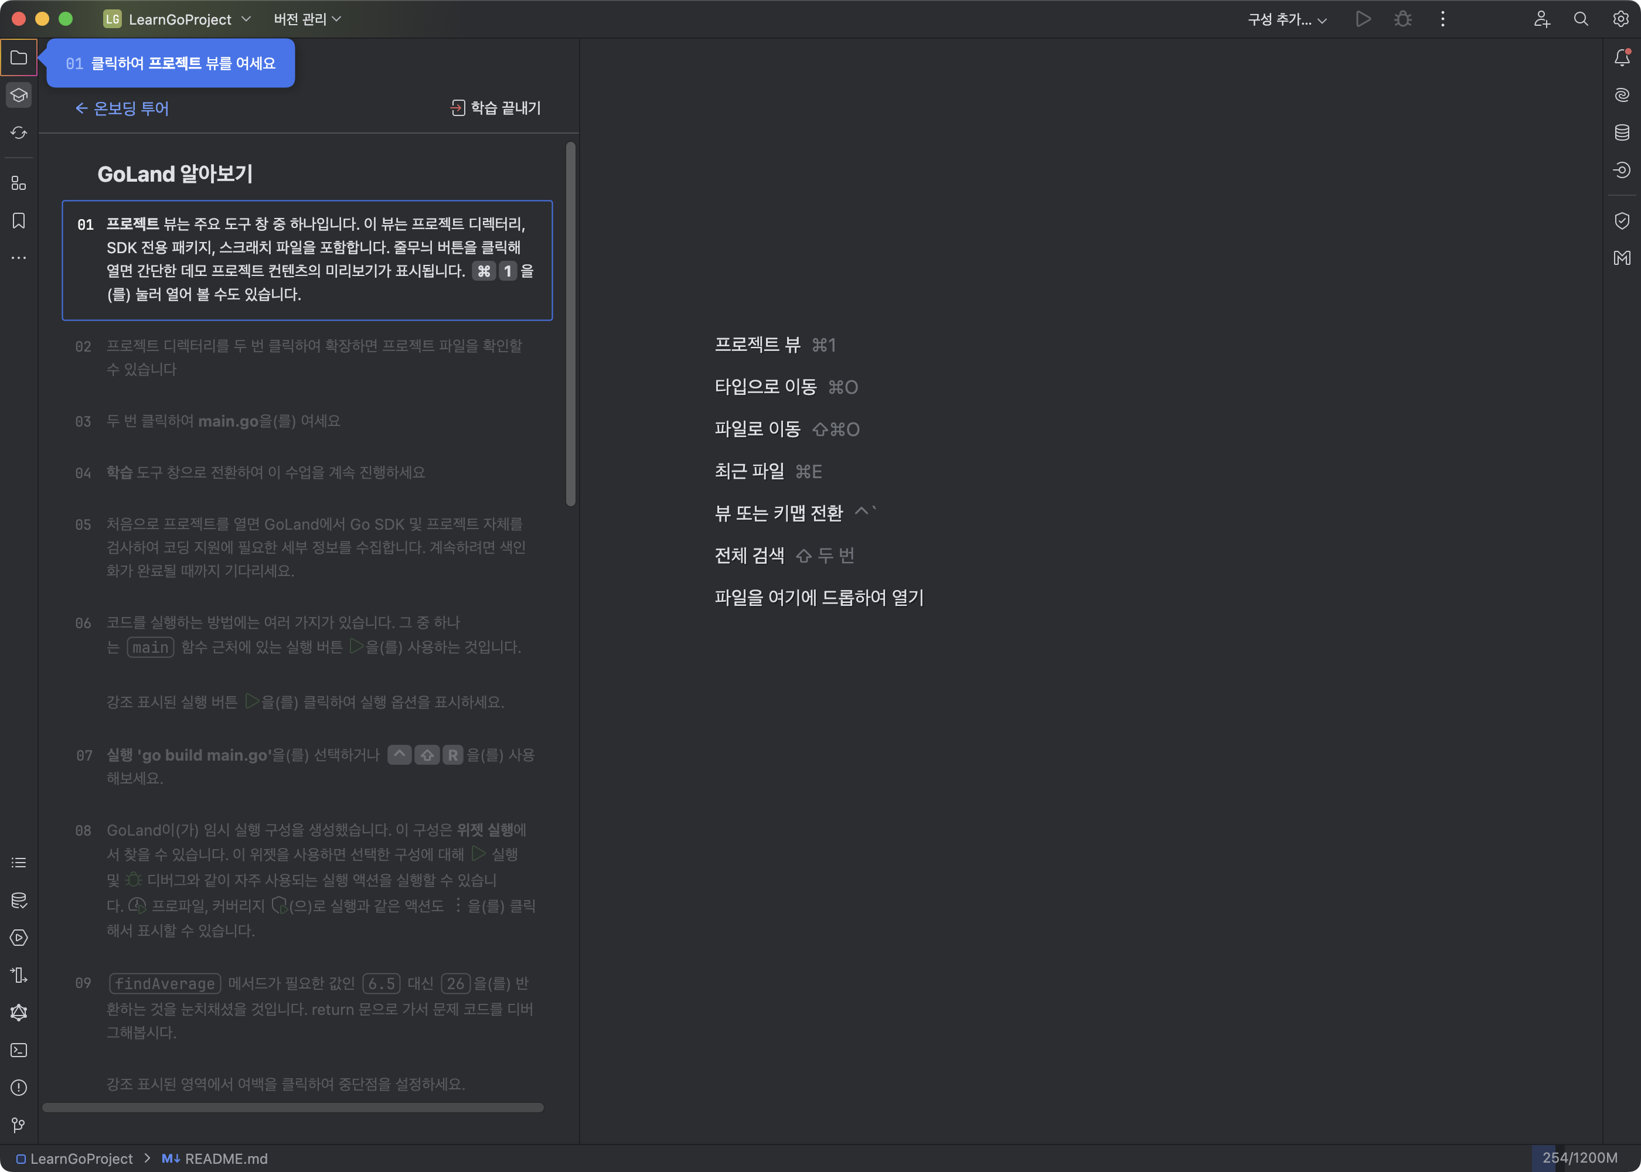1641x1172 pixels.
Task: Open the Structure tool window icon
Action: tap(19, 183)
